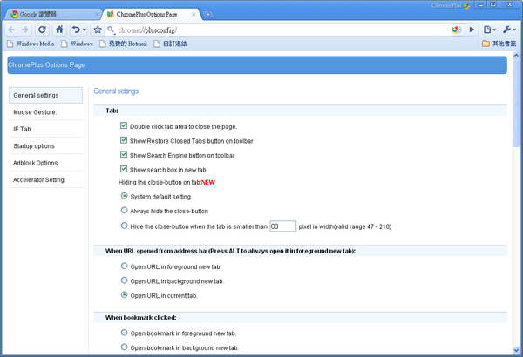This screenshot has height=357, width=523.
Task: Open Startup options section
Action: tap(45, 146)
